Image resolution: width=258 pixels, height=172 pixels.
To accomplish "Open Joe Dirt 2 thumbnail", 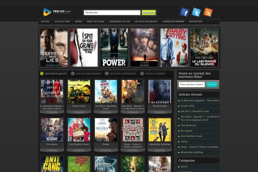I will click(106, 92).
